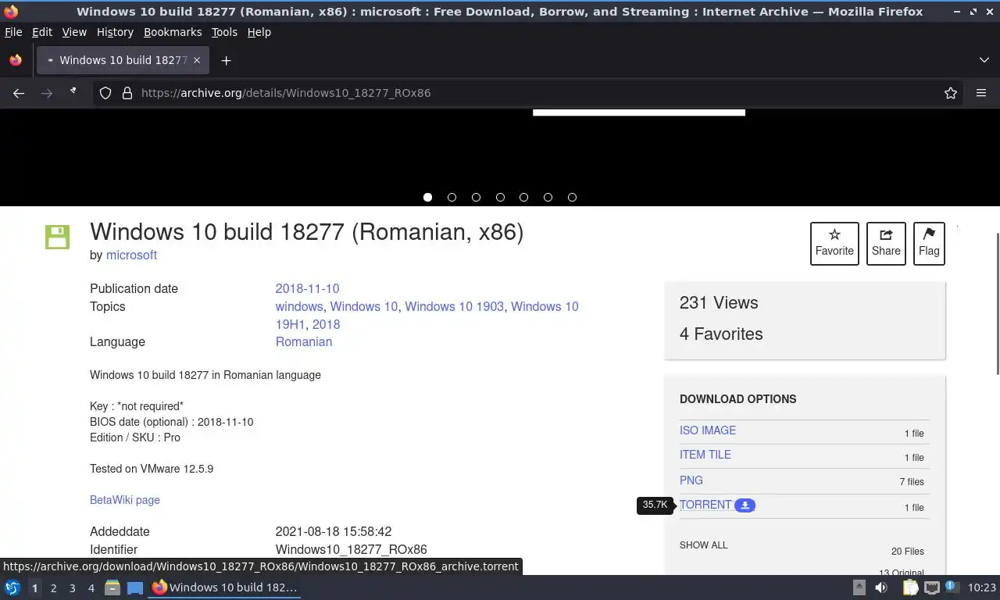This screenshot has height=600, width=1000.
Task: Click the 10:23 clock
Action: (982, 587)
